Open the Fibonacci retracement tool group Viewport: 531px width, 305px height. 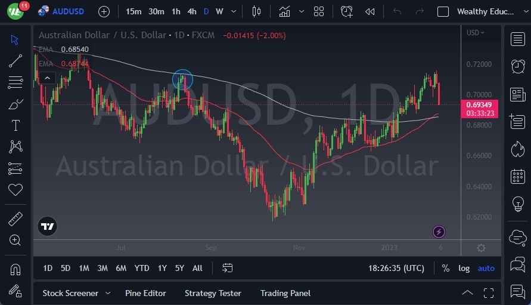click(15, 82)
